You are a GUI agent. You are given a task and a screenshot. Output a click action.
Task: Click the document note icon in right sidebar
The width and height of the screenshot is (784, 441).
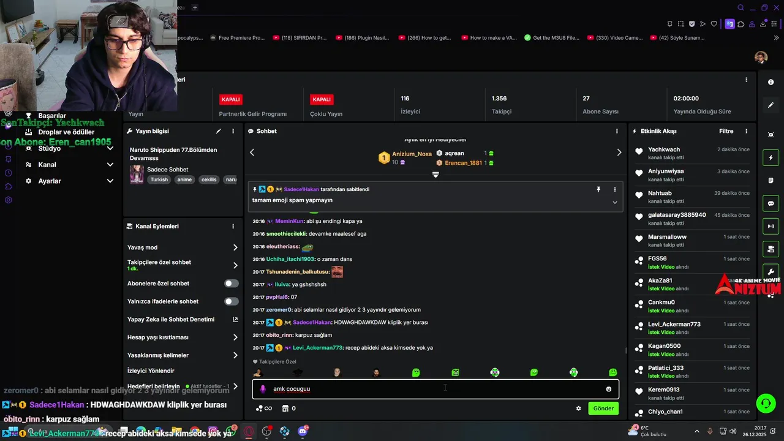click(771, 181)
